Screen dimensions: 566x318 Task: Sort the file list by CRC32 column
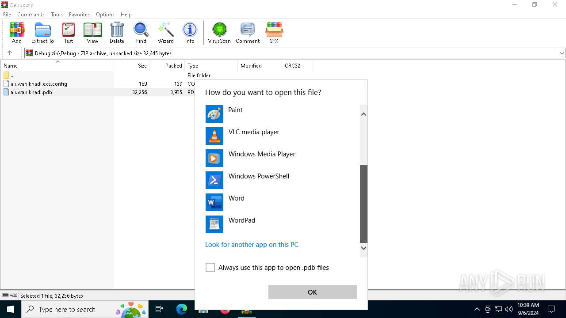pyautogui.click(x=298, y=65)
